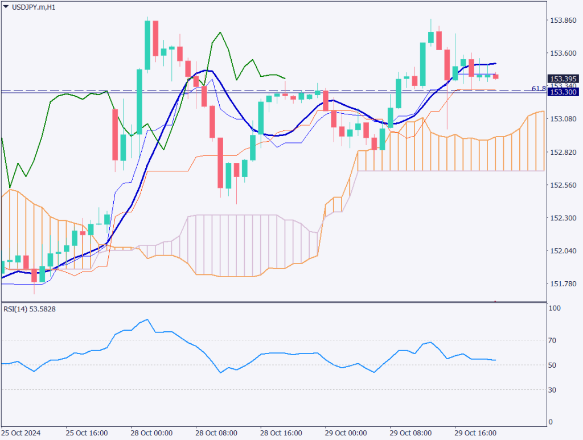Click the 28 Oct 00:00 time label

coord(150,432)
